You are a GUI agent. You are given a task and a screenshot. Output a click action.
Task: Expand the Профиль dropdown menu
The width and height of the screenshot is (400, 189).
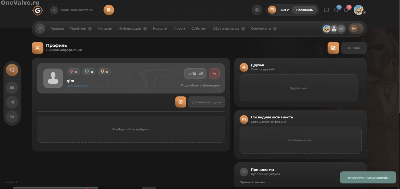click(90, 29)
